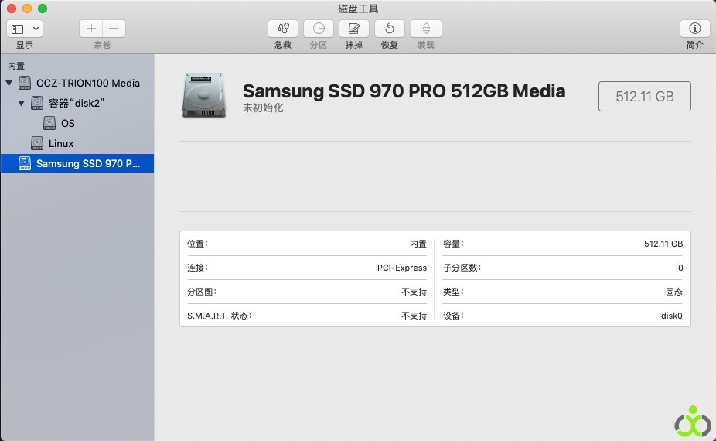Screen dimensions: 716x441
Task: Click the 容器 disk2 drive icon
Action: point(37,103)
